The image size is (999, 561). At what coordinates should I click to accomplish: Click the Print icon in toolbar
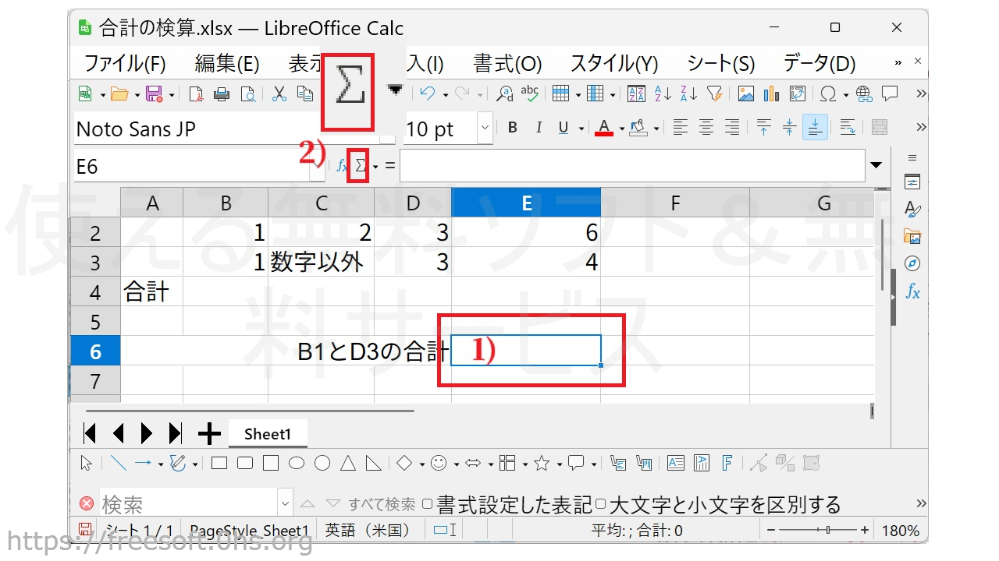pyautogui.click(x=222, y=94)
